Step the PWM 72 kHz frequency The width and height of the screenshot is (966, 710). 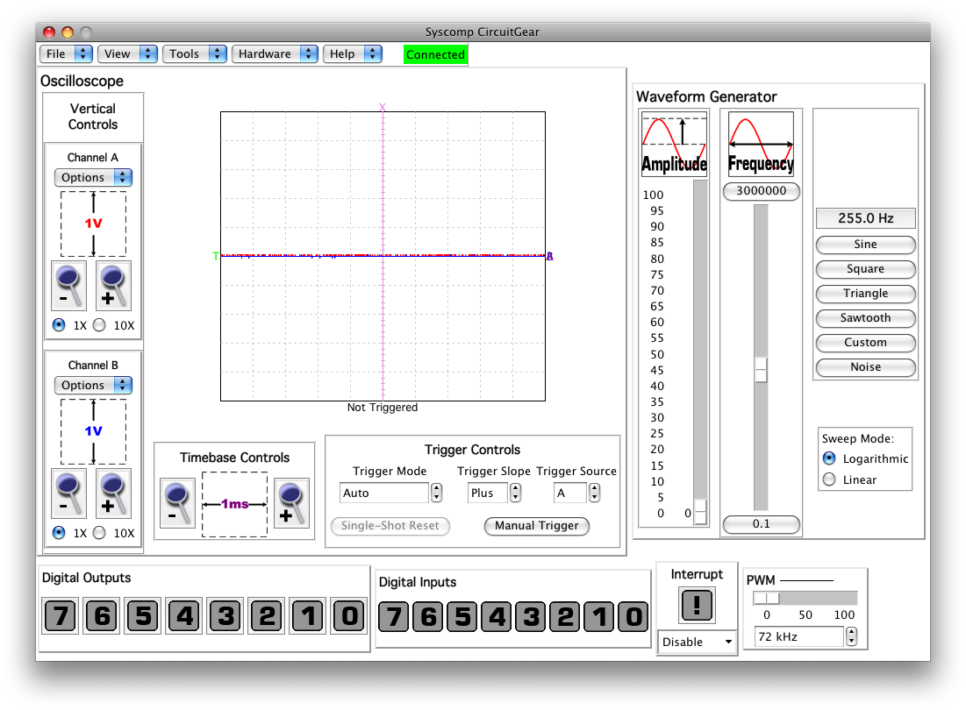[x=851, y=636]
